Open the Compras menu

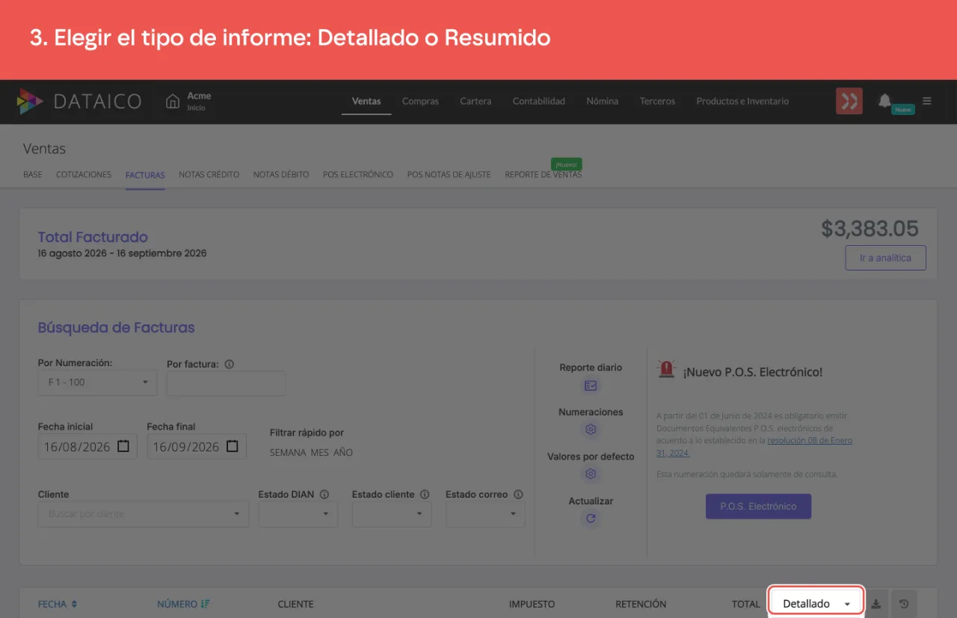420,101
